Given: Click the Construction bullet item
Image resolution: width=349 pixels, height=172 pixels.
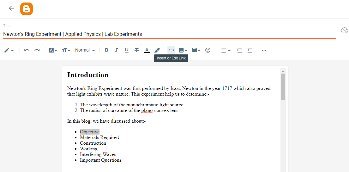Looking at the screenshot, I should (93, 143).
